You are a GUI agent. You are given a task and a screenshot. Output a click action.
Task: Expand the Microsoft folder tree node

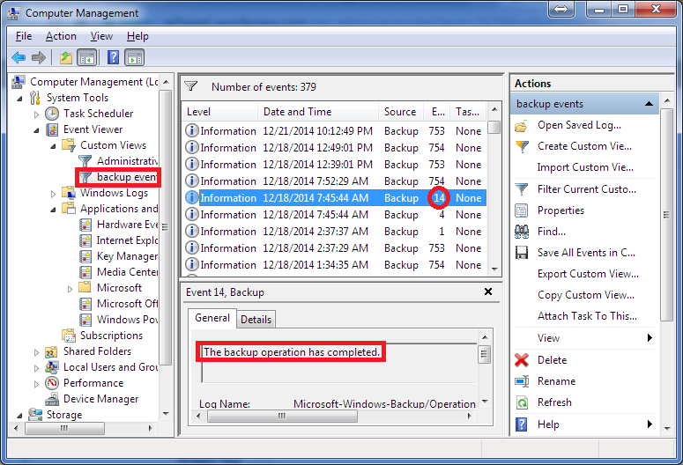tap(70, 289)
